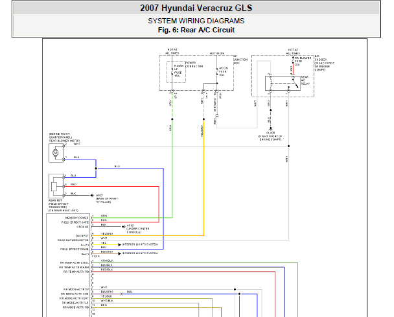
Task: Click the upper 'INTERIOR LIGHTS SYSTEM' reference
Action: pos(140,244)
